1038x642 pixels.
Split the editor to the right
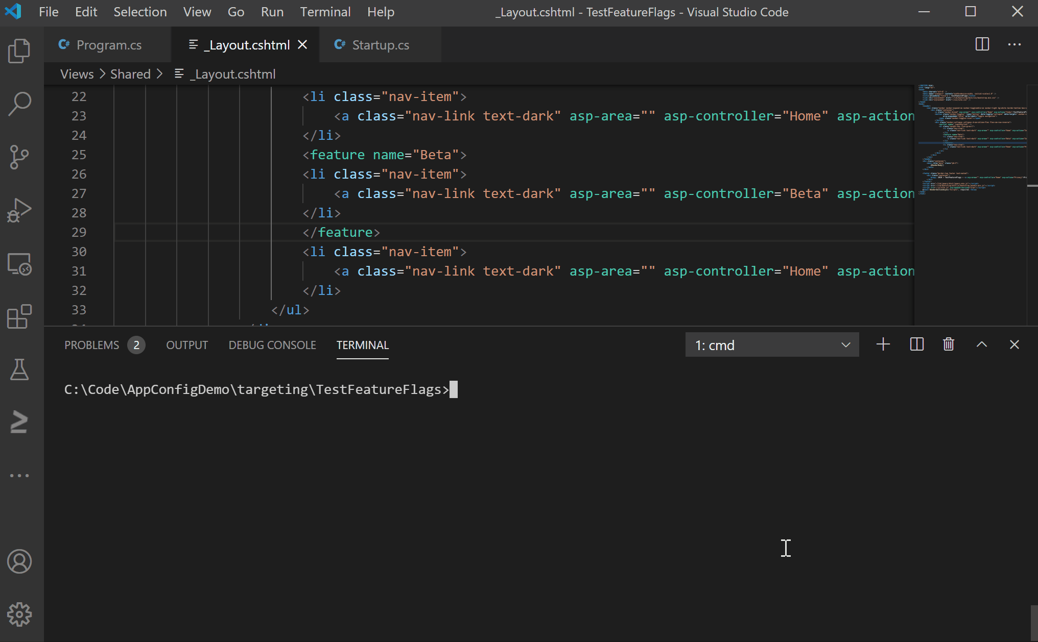click(x=982, y=44)
